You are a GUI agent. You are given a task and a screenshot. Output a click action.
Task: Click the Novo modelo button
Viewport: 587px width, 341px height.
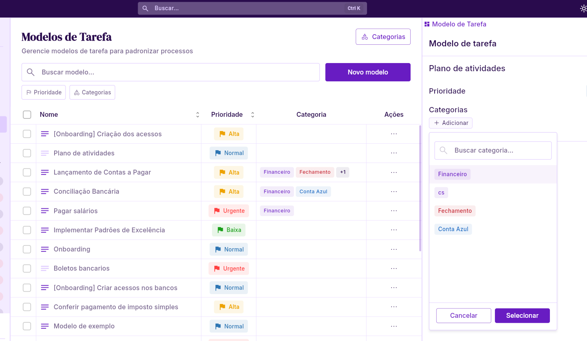(367, 72)
